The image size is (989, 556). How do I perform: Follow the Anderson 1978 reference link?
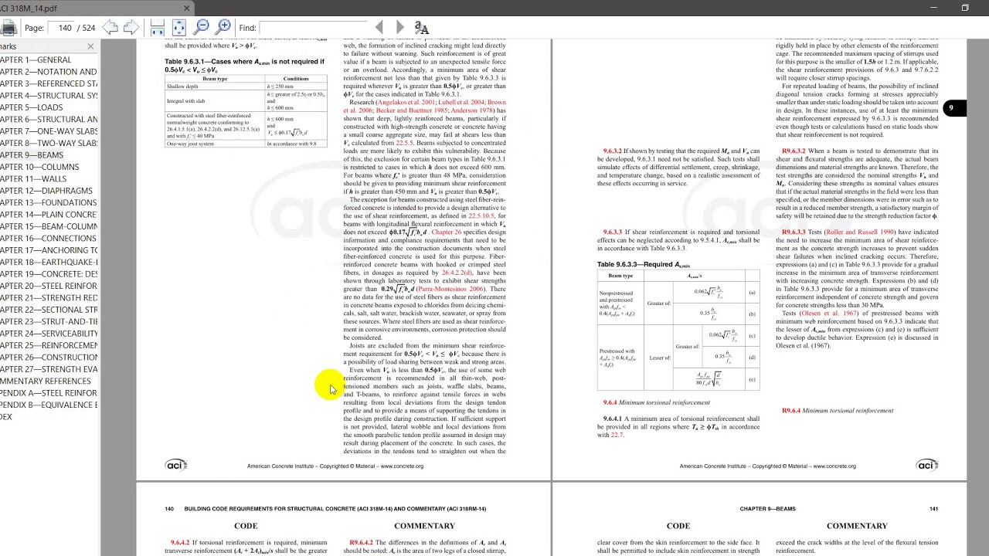point(472,110)
